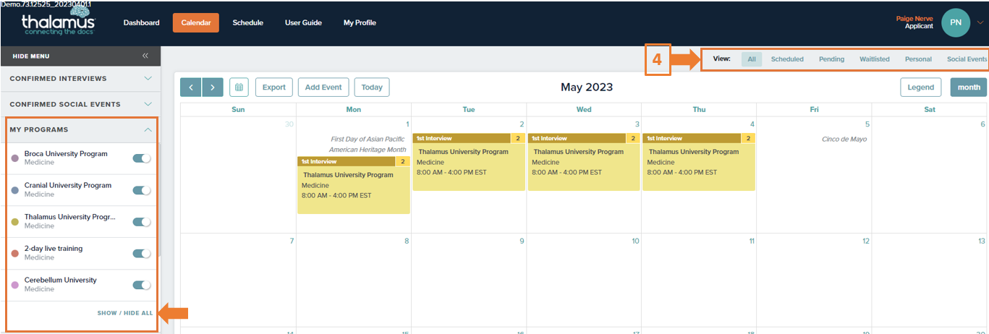989x334 pixels.
Task: Toggle 2-day live training visibility
Action: click(x=142, y=254)
